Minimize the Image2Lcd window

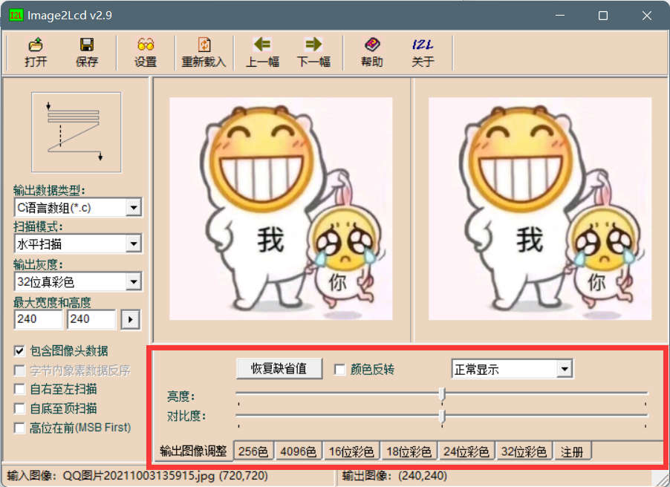coord(560,16)
